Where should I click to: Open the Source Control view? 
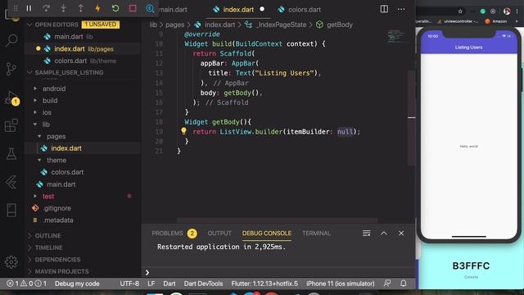click(11, 69)
